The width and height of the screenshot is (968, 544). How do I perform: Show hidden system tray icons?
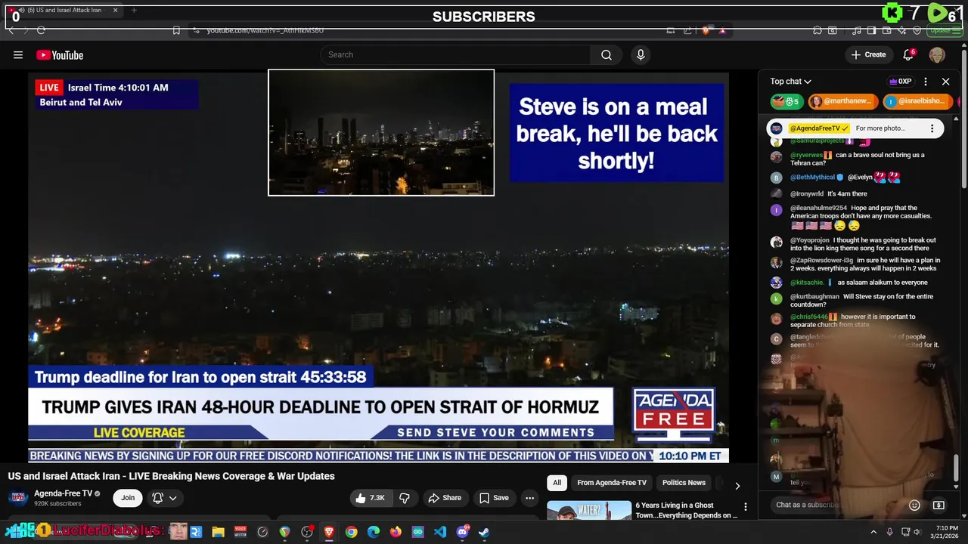point(873,532)
